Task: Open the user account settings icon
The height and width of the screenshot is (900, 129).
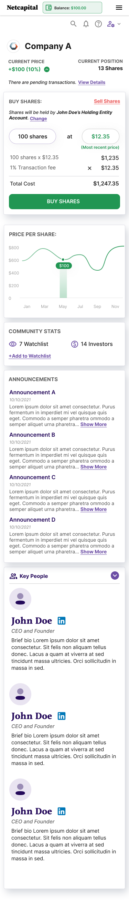Action: 114,24
